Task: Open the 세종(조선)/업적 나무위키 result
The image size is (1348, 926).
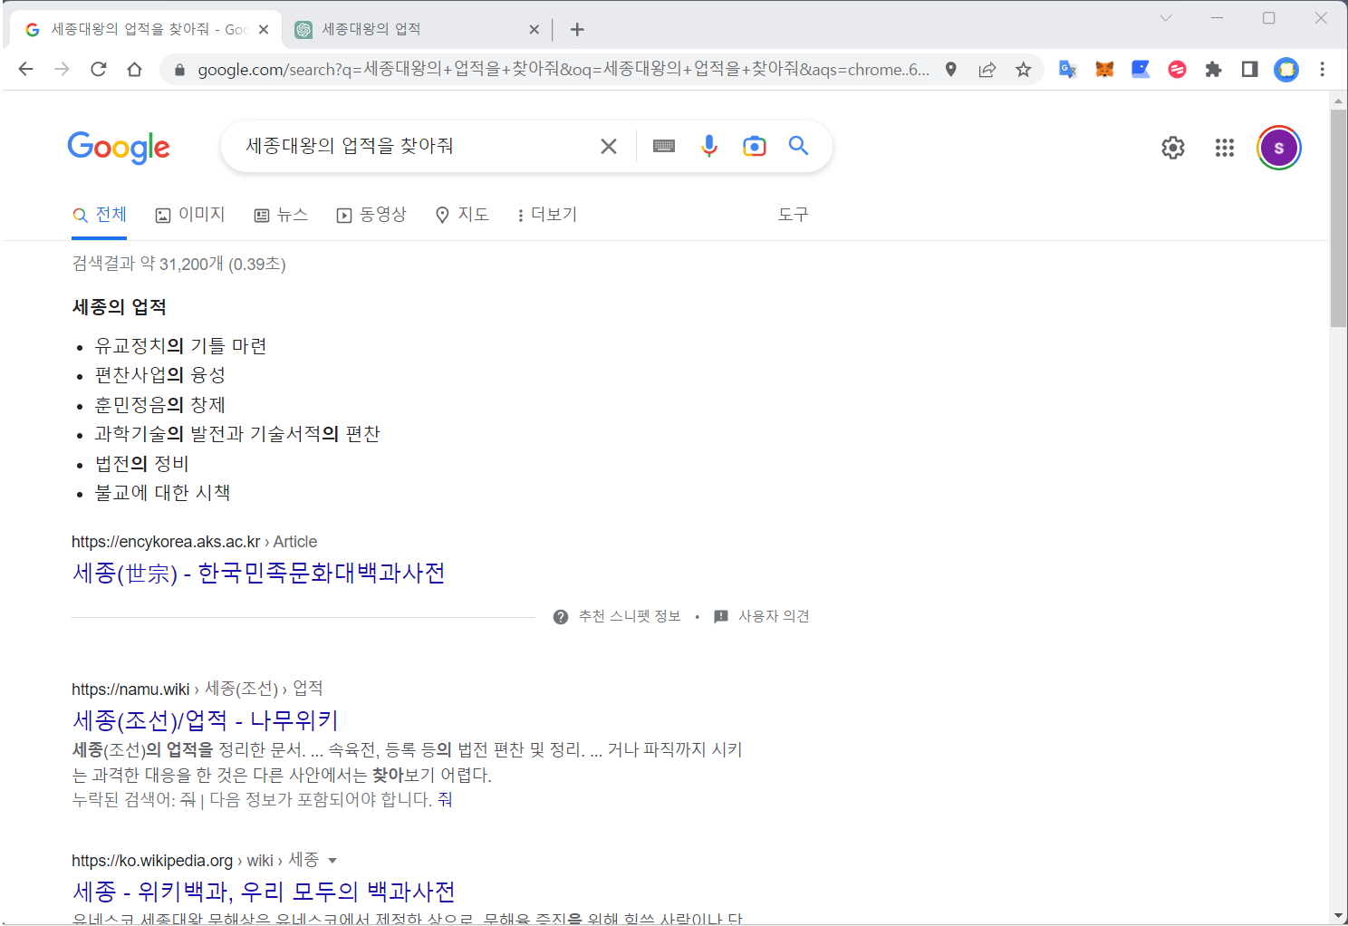Action: tap(206, 721)
